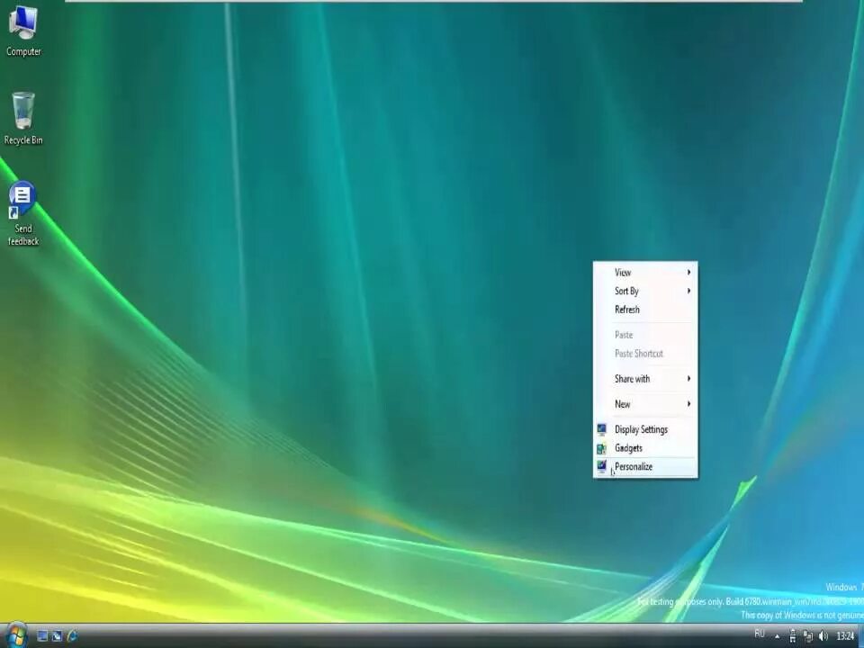
Task: Expand the New submenu arrow
Action: (x=688, y=404)
